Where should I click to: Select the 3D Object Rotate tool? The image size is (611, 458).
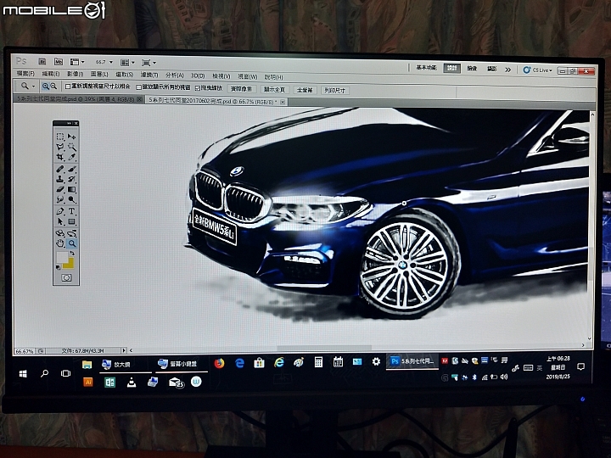click(x=60, y=234)
